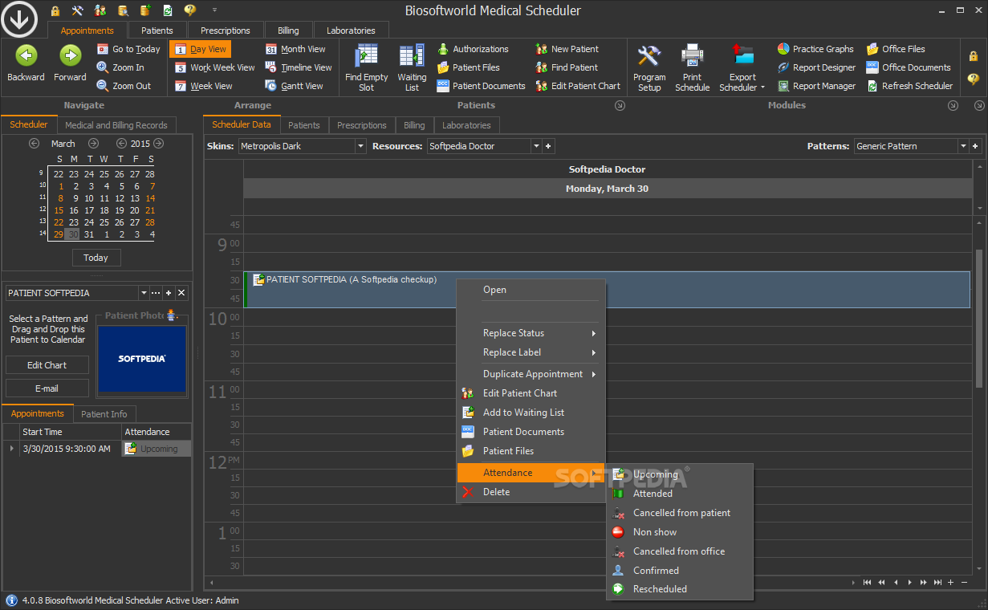Click Go to Today

tap(128, 49)
